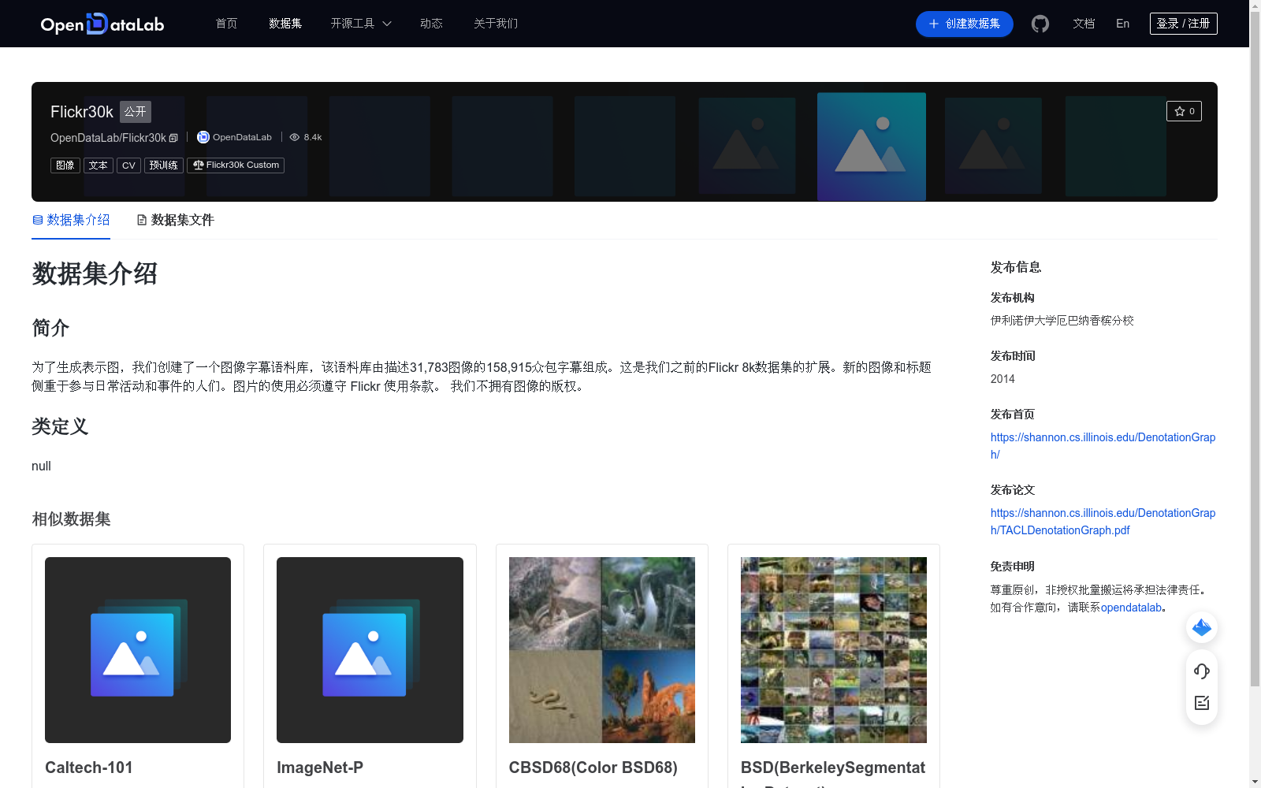Click the blue bird floating icon
Image resolution: width=1261 pixels, height=788 pixels.
point(1202,627)
